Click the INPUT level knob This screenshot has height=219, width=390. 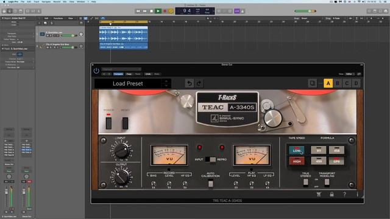pyautogui.click(x=121, y=150)
